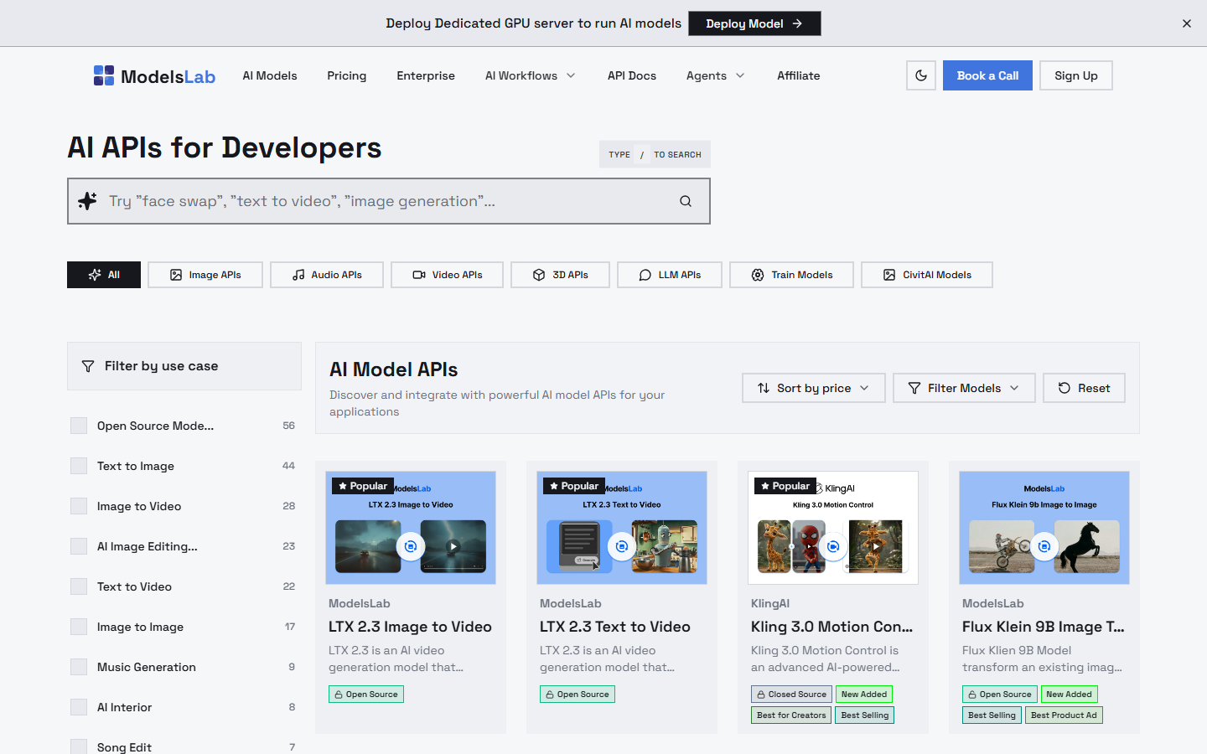Enable dark mode with the moon toggle
Viewport: 1207px width, 754px height.
[920, 75]
